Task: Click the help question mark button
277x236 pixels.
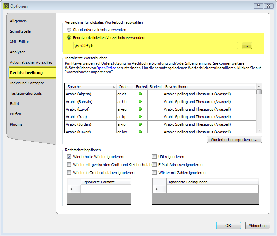Action: (x=258, y=6)
